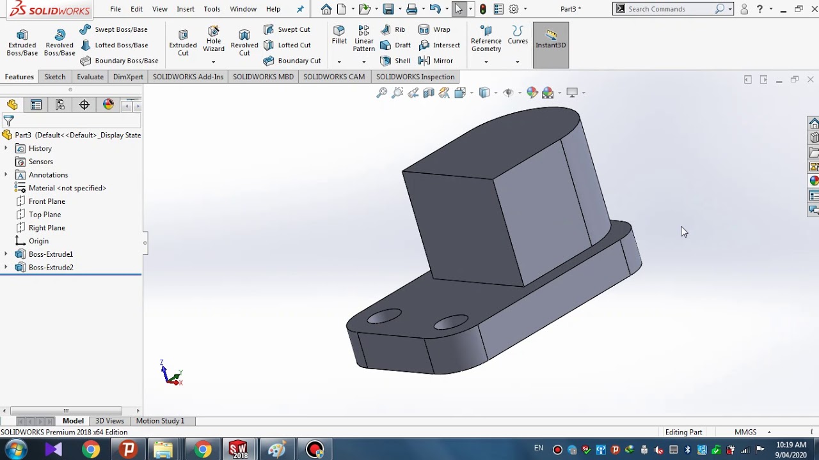Open the ConfigurationManager tab icon
819x460 pixels.
pyautogui.click(x=60, y=105)
